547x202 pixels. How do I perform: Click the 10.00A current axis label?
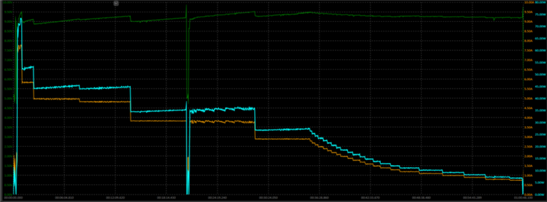pos(529,2)
